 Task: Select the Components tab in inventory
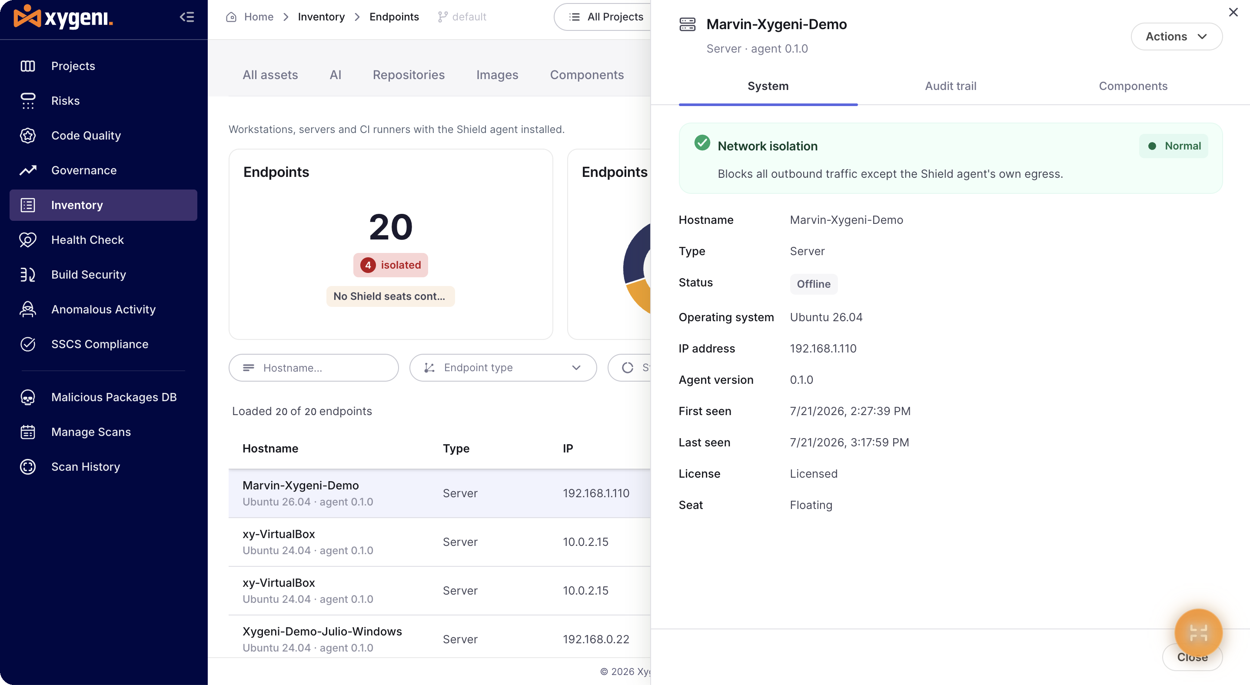click(x=587, y=75)
